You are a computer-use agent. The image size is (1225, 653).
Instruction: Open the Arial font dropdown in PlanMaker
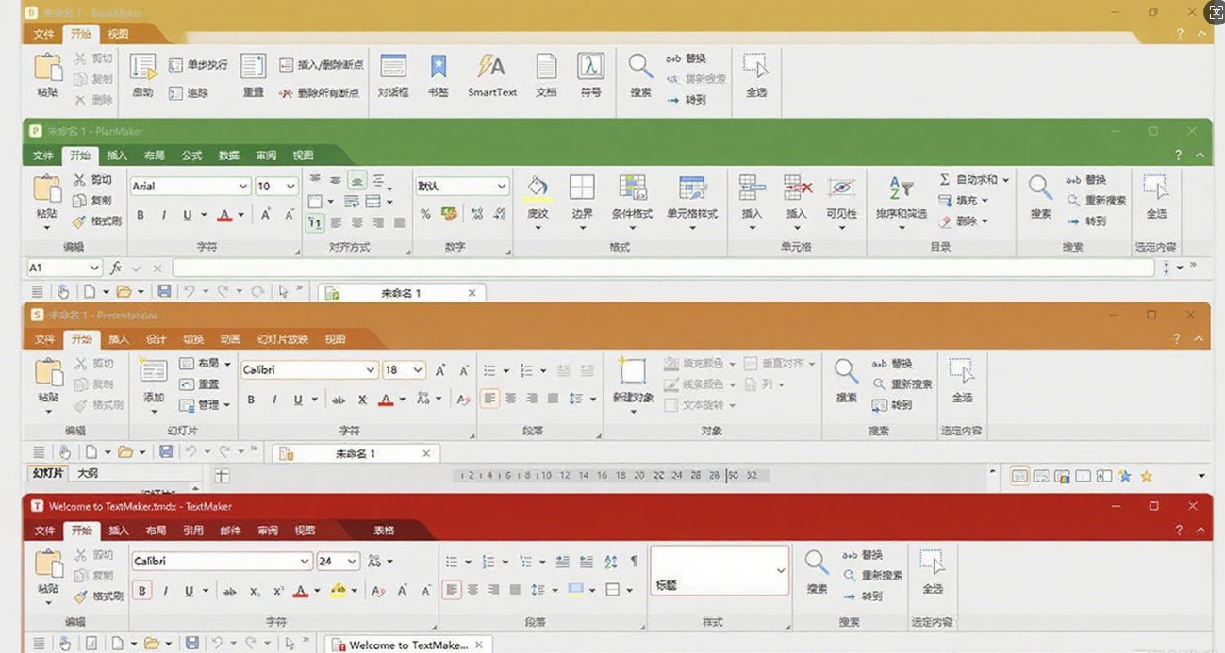[243, 187]
